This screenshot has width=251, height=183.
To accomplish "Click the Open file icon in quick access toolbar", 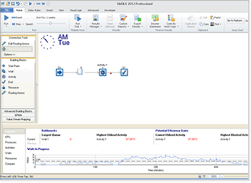I will pos(8,4).
